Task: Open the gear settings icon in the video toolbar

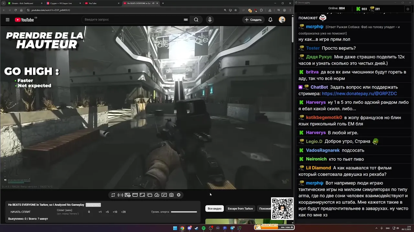Action: tap(179, 195)
